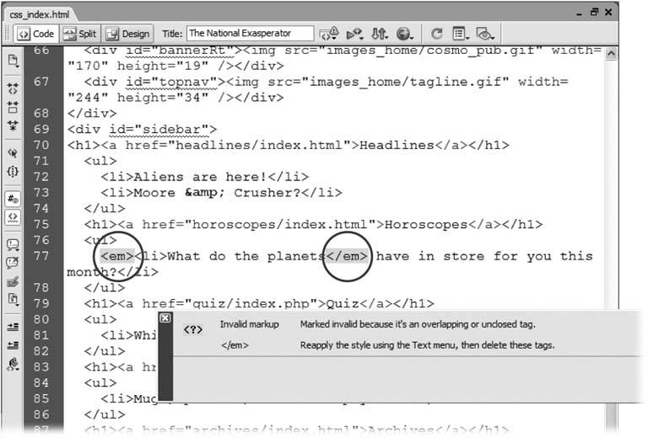Open the Open Documents list icon

13,61
